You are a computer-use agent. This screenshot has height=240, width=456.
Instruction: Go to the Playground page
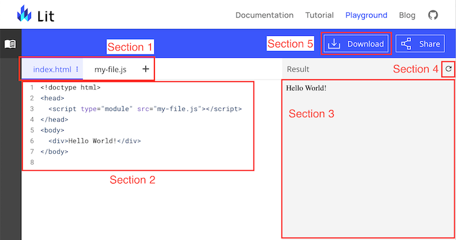366,15
